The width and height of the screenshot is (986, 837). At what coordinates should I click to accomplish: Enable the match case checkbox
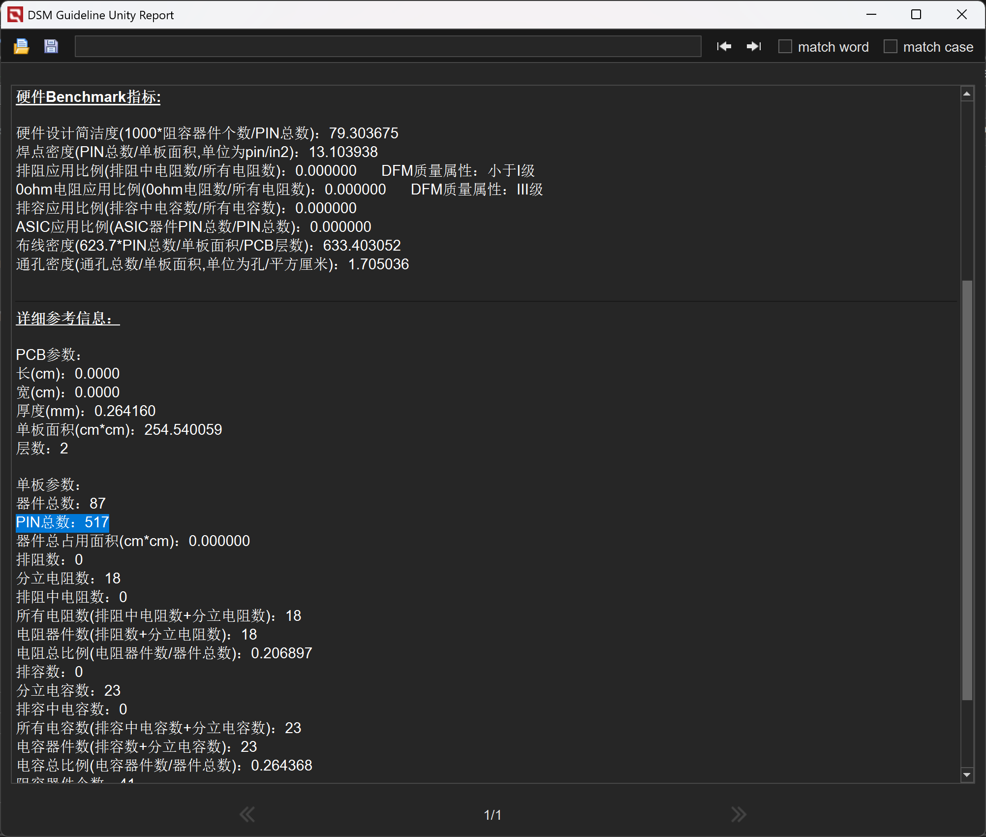point(891,46)
